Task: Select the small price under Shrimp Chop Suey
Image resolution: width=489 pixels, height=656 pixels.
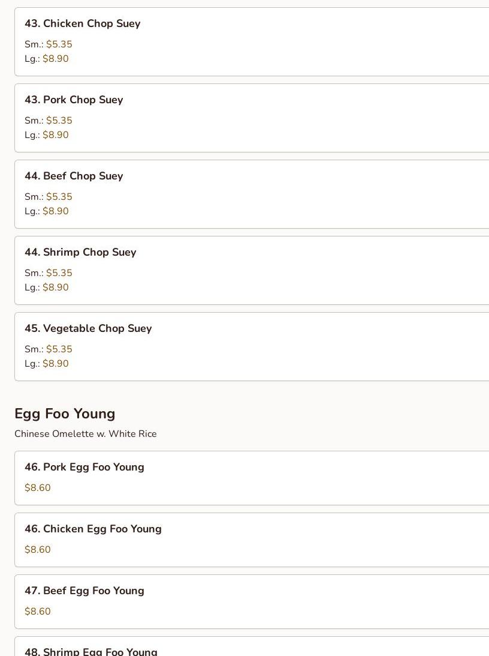Action: pyautogui.click(x=59, y=273)
